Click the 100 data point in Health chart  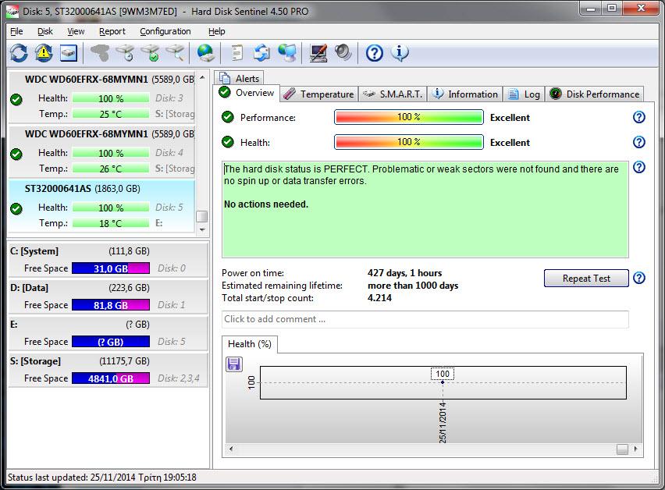tap(443, 382)
